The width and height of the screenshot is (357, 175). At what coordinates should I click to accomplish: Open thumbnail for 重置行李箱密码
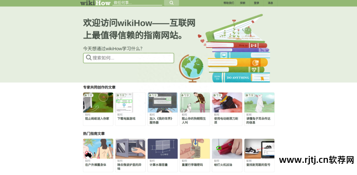(x=195, y=149)
